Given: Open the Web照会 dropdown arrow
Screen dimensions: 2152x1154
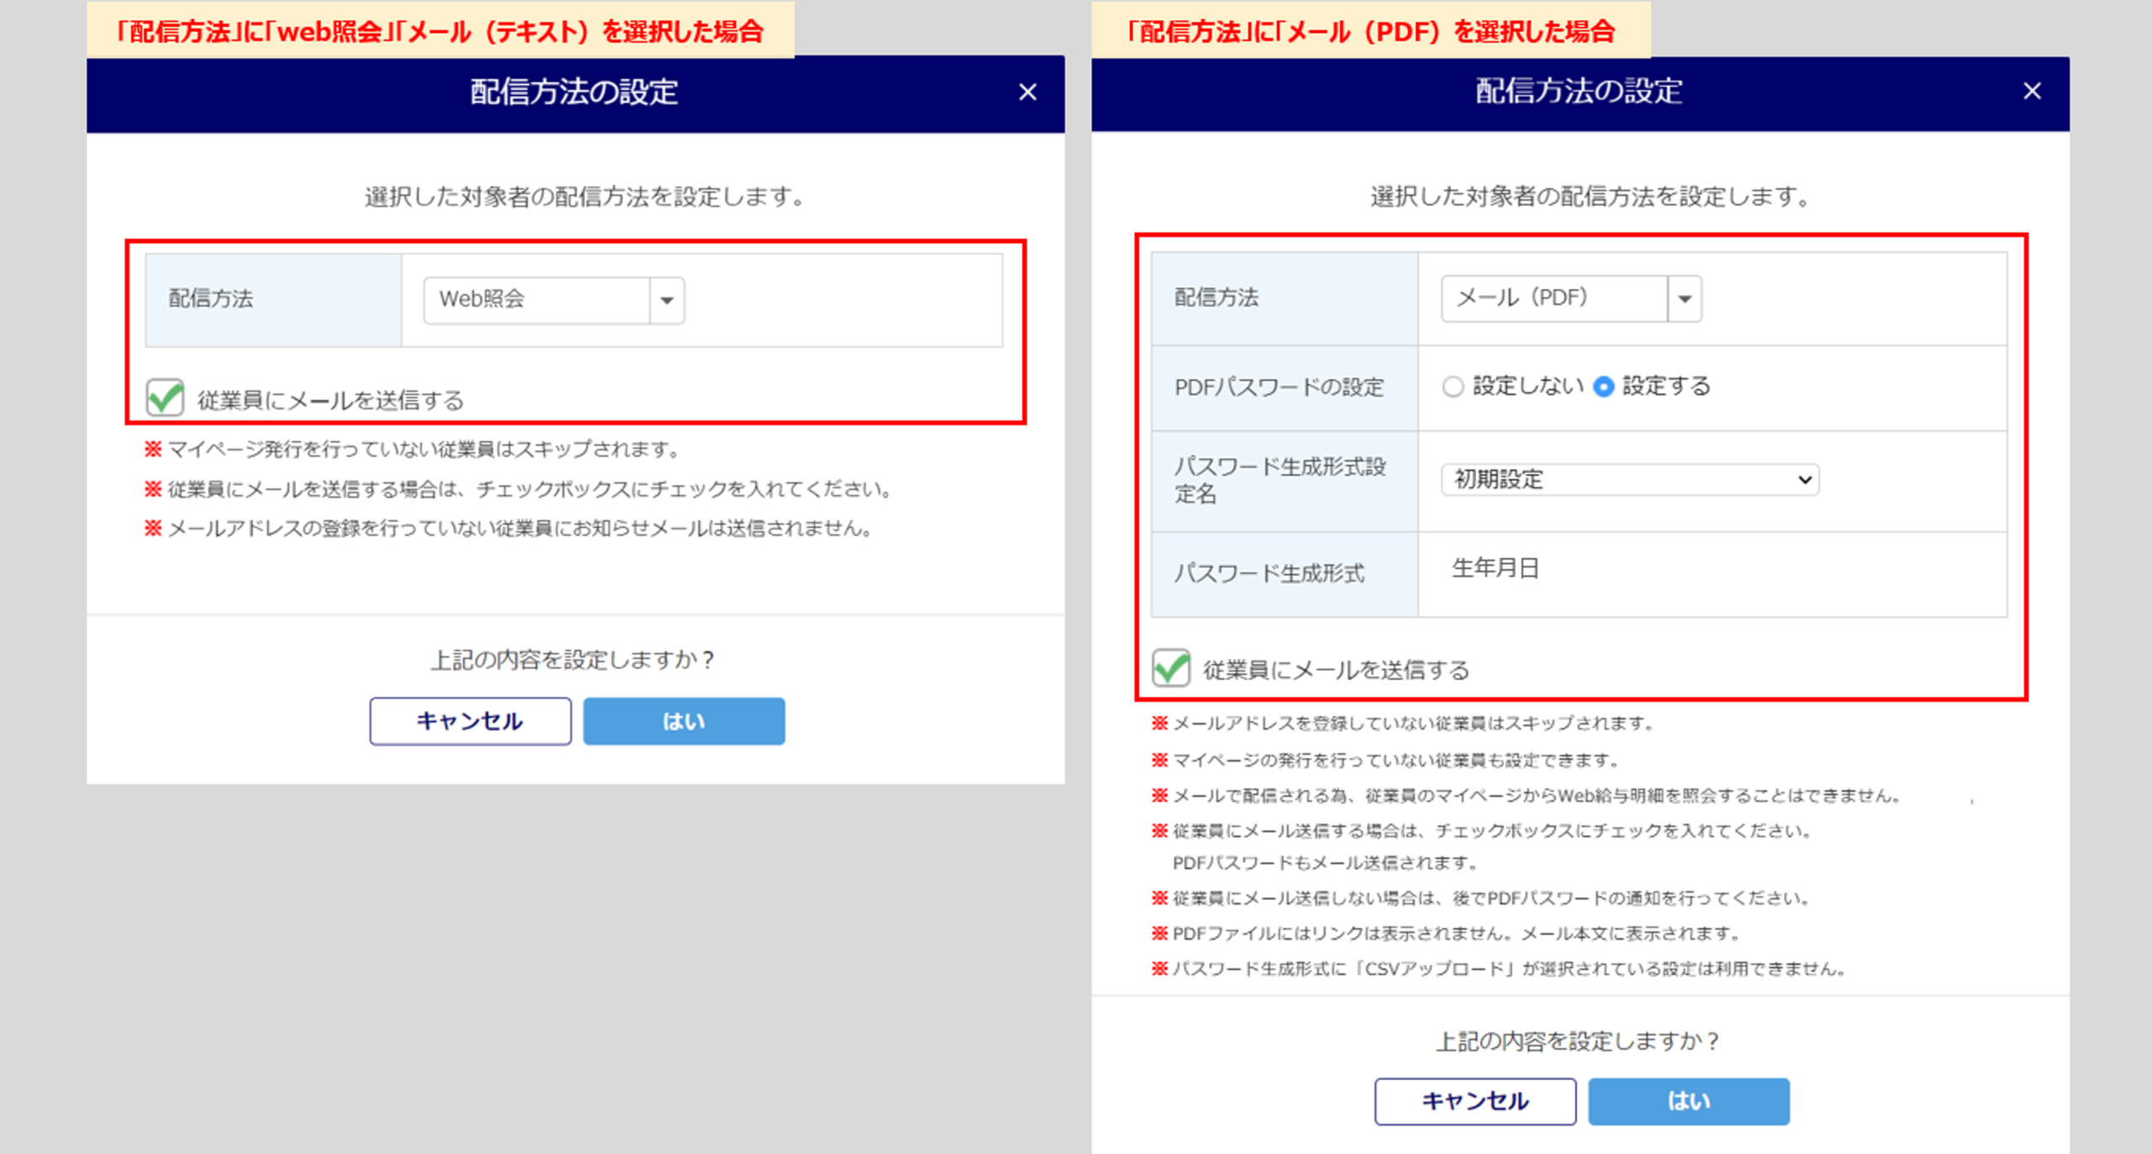Looking at the screenshot, I should (667, 300).
